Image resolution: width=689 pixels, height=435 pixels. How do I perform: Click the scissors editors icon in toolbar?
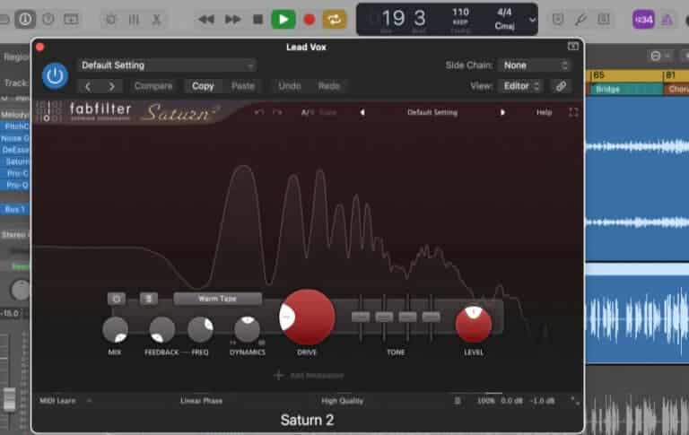click(156, 20)
